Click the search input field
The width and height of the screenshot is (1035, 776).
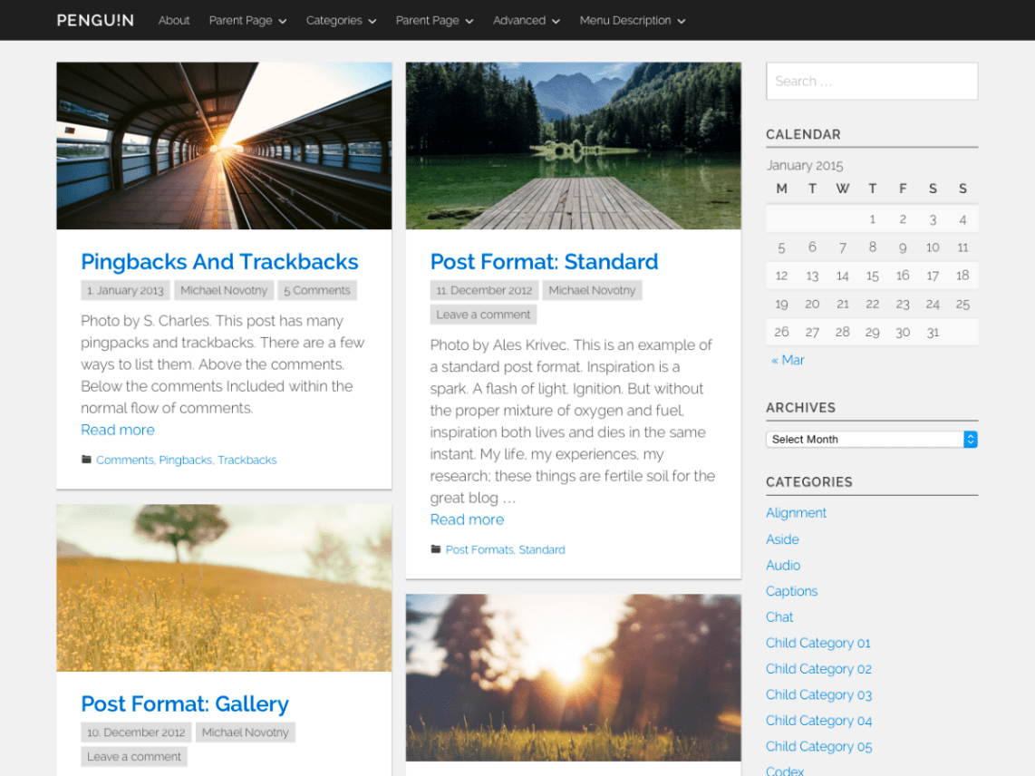tap(871, 81)
